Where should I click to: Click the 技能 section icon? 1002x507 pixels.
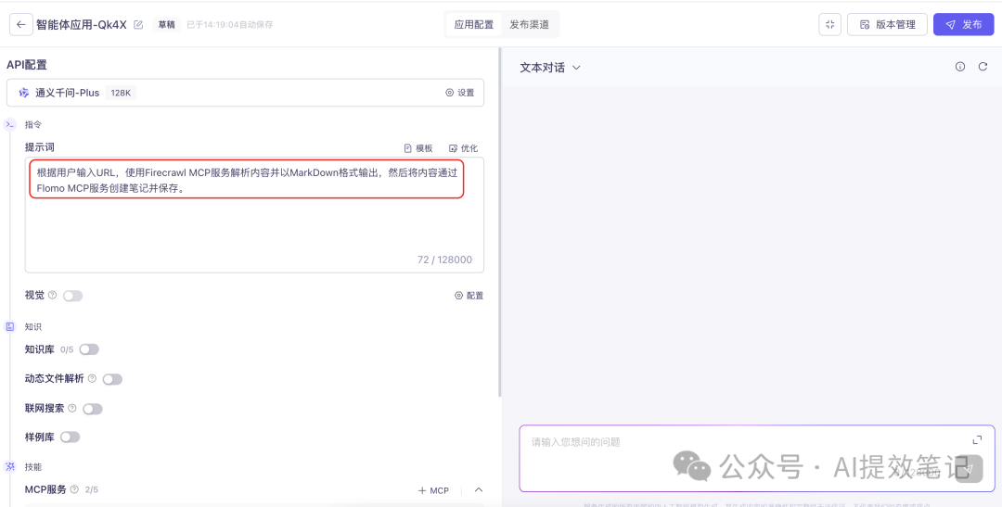(x=9, y=467)
